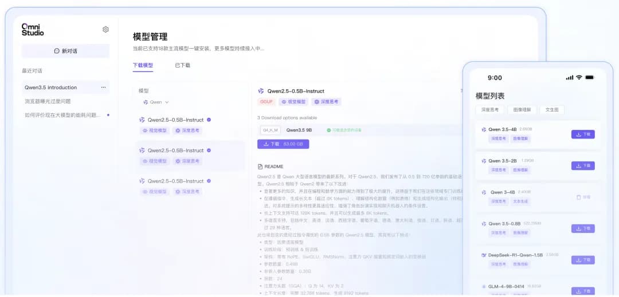Viewport: 619px width, 297px height.
Task: Delete the Qwen 3-4B model on phone
Action: point(583,197)
